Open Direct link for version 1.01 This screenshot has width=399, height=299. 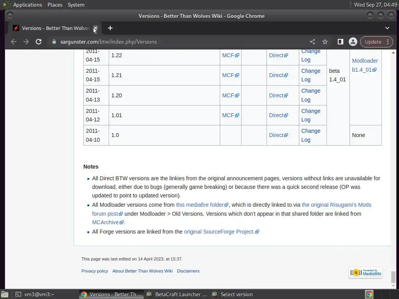[279, 115]
